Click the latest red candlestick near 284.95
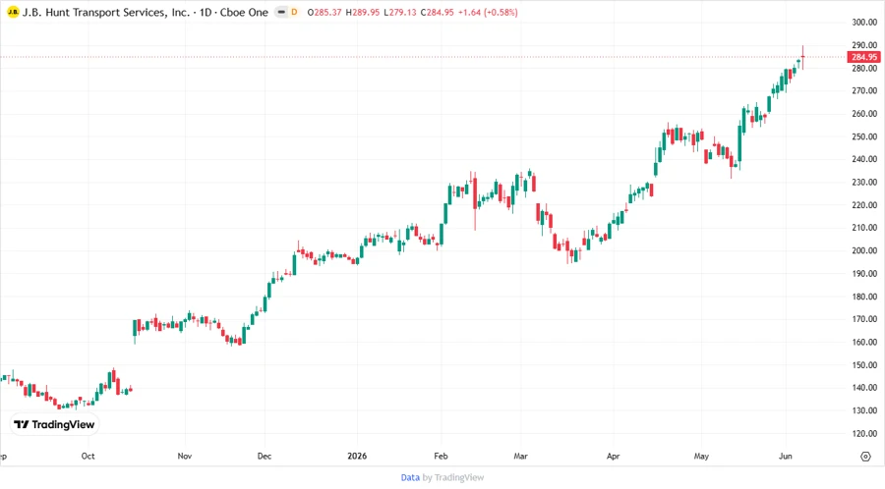Image resolution: width=885 pixels, height=489 pixels. (802, 57)
